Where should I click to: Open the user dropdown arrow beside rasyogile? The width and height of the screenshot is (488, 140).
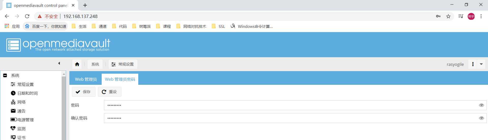click(481, 64)
